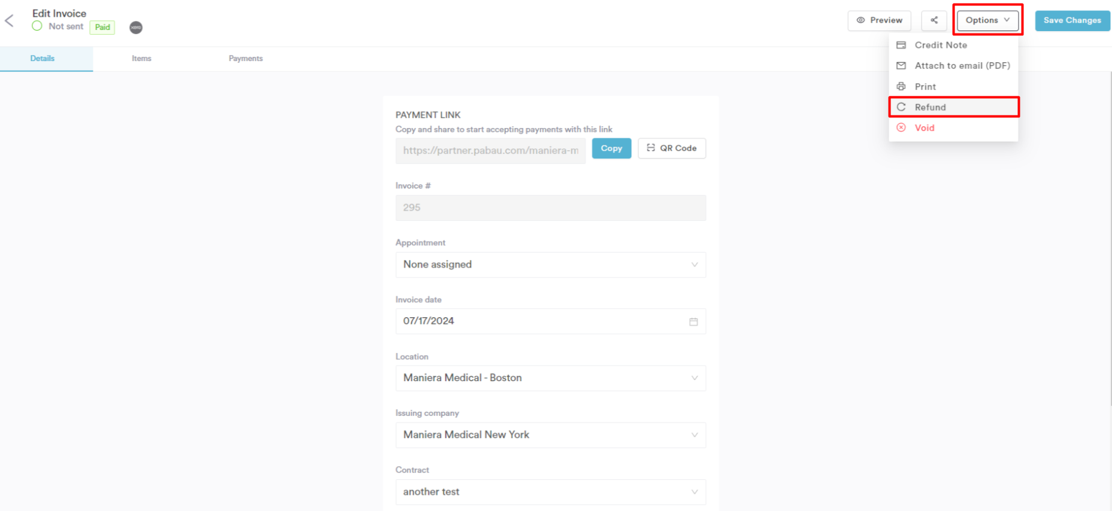Copy the payment link
The width and height of the screenshot is (1112, 511).
611,148
